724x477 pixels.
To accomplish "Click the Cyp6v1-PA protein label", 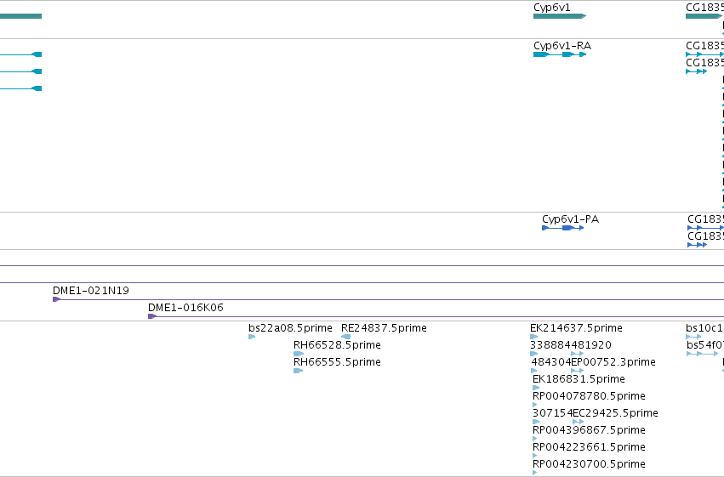I will coord(570,219).
